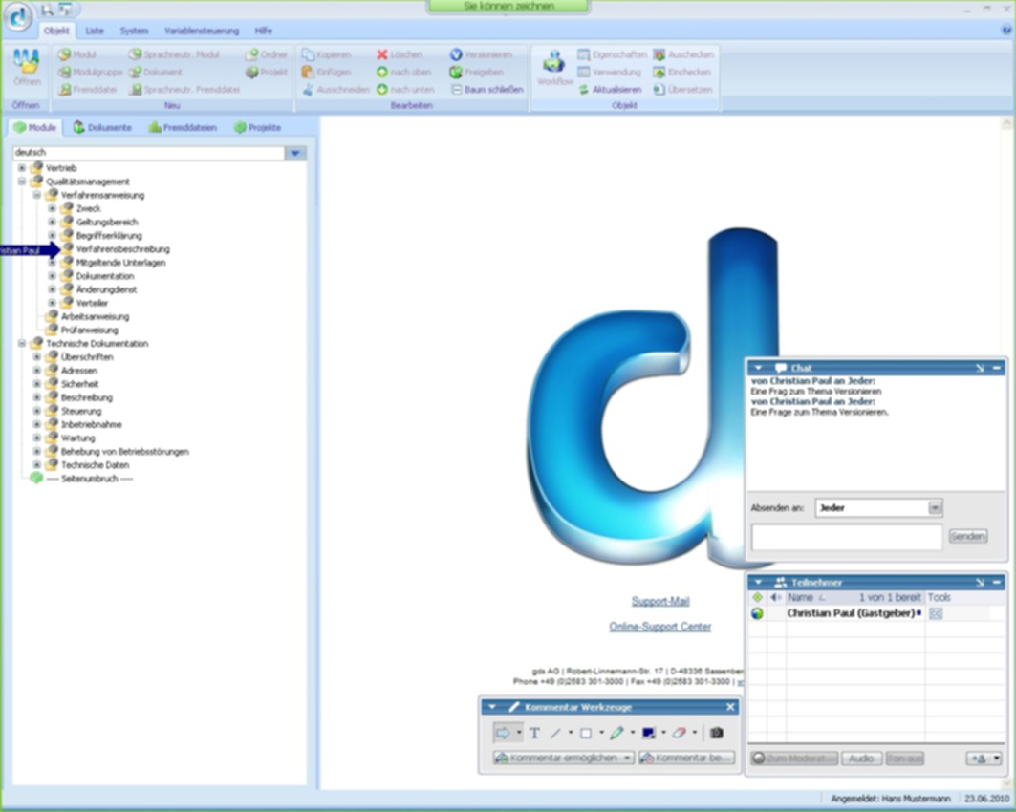
Task: Click Einfügen in the ribbon
Action: click(x=326, y=72)
